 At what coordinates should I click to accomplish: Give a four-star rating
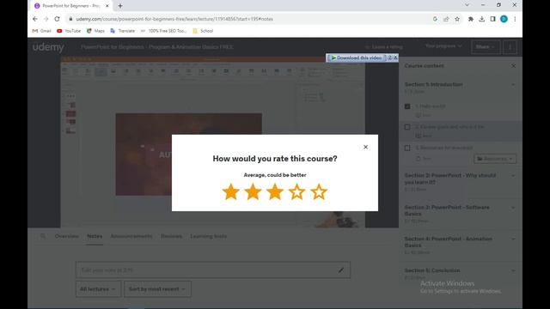click(296, 191)
